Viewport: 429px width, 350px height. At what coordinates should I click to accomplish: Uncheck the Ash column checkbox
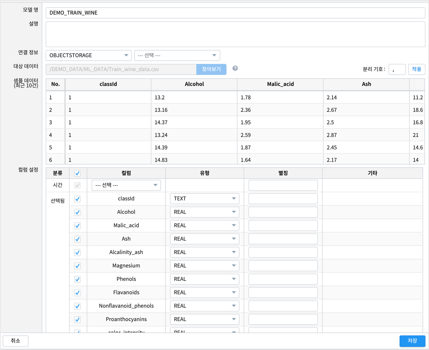[78, 239]
